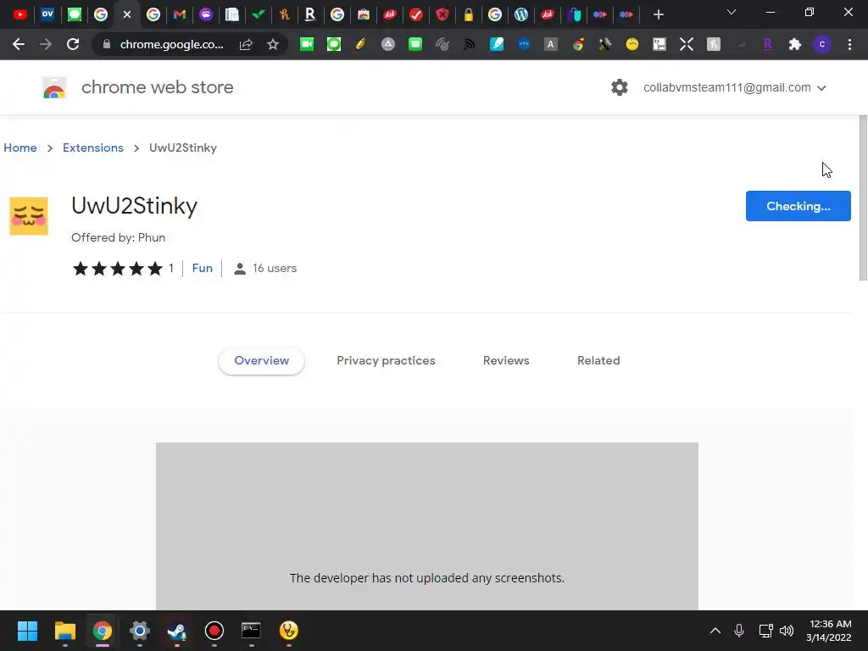Image resolution: width=868 pixels, height=651 pixels.
Task: Reload the current page
Action: (x=73, y=44)
